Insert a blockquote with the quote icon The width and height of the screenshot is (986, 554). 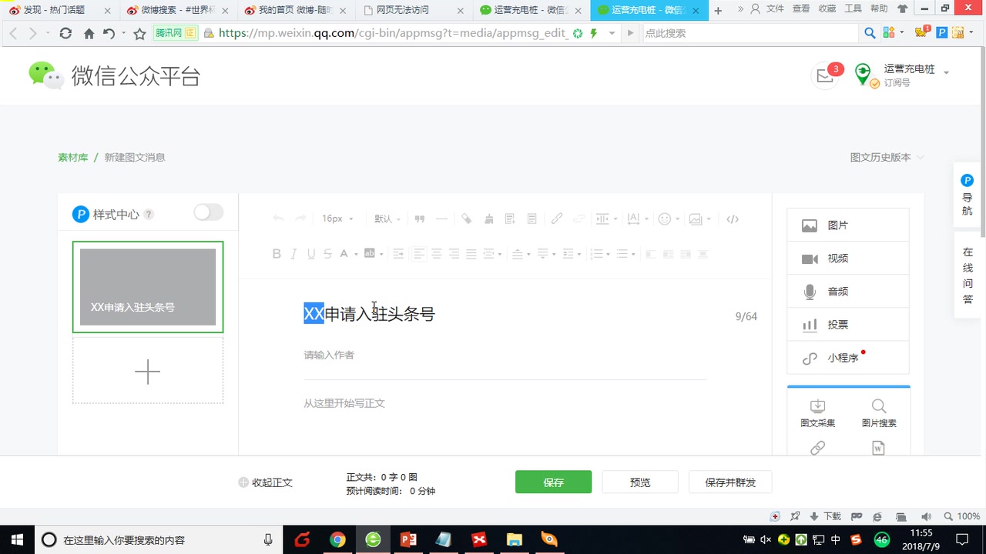coord(420,219)
